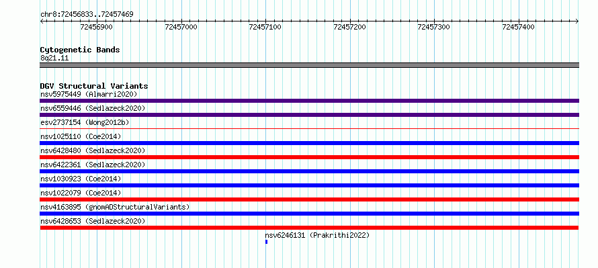Image resolution: width=598 pixels, height=268 pixels.
Task: Click the red nsv6428480 variant bar
Action: [x=309, y=157]
